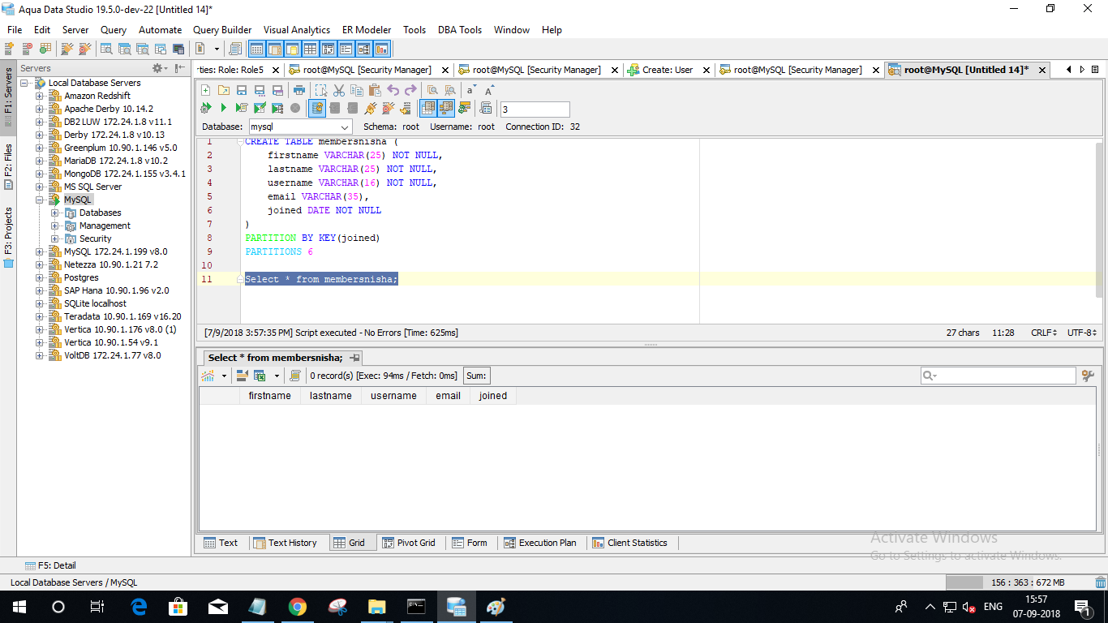Image resolution: width=1108 pixels, height=623 pixels.
Task: Expand the Databases node under MySQL
Action: 54,213
